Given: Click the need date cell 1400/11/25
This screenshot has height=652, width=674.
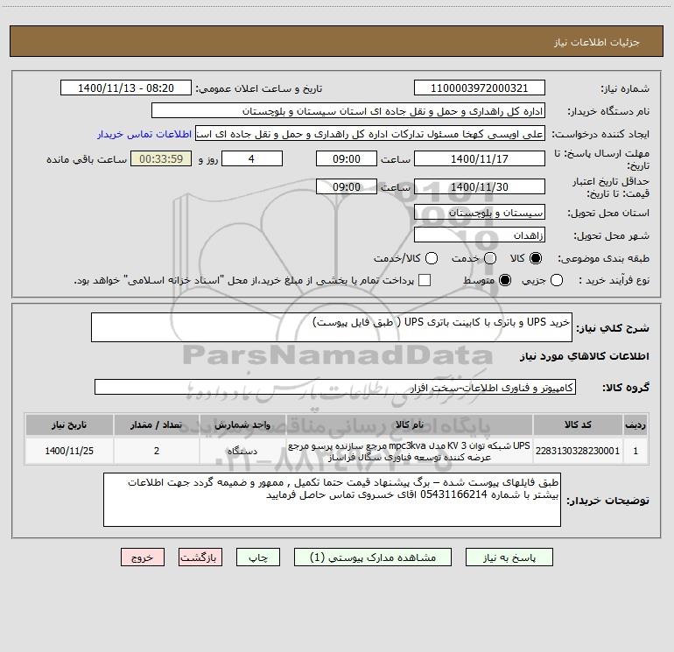Looking at the screenshot, I should coord(69,451).
